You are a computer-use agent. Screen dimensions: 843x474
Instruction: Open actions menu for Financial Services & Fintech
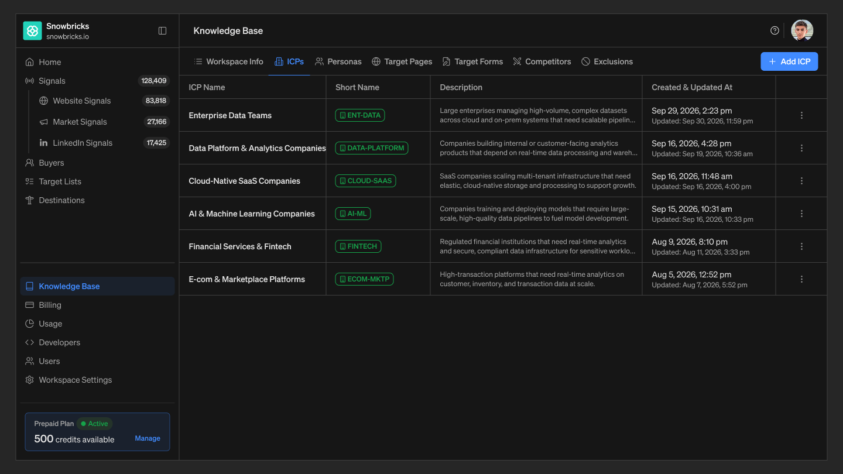coord(801,246)
